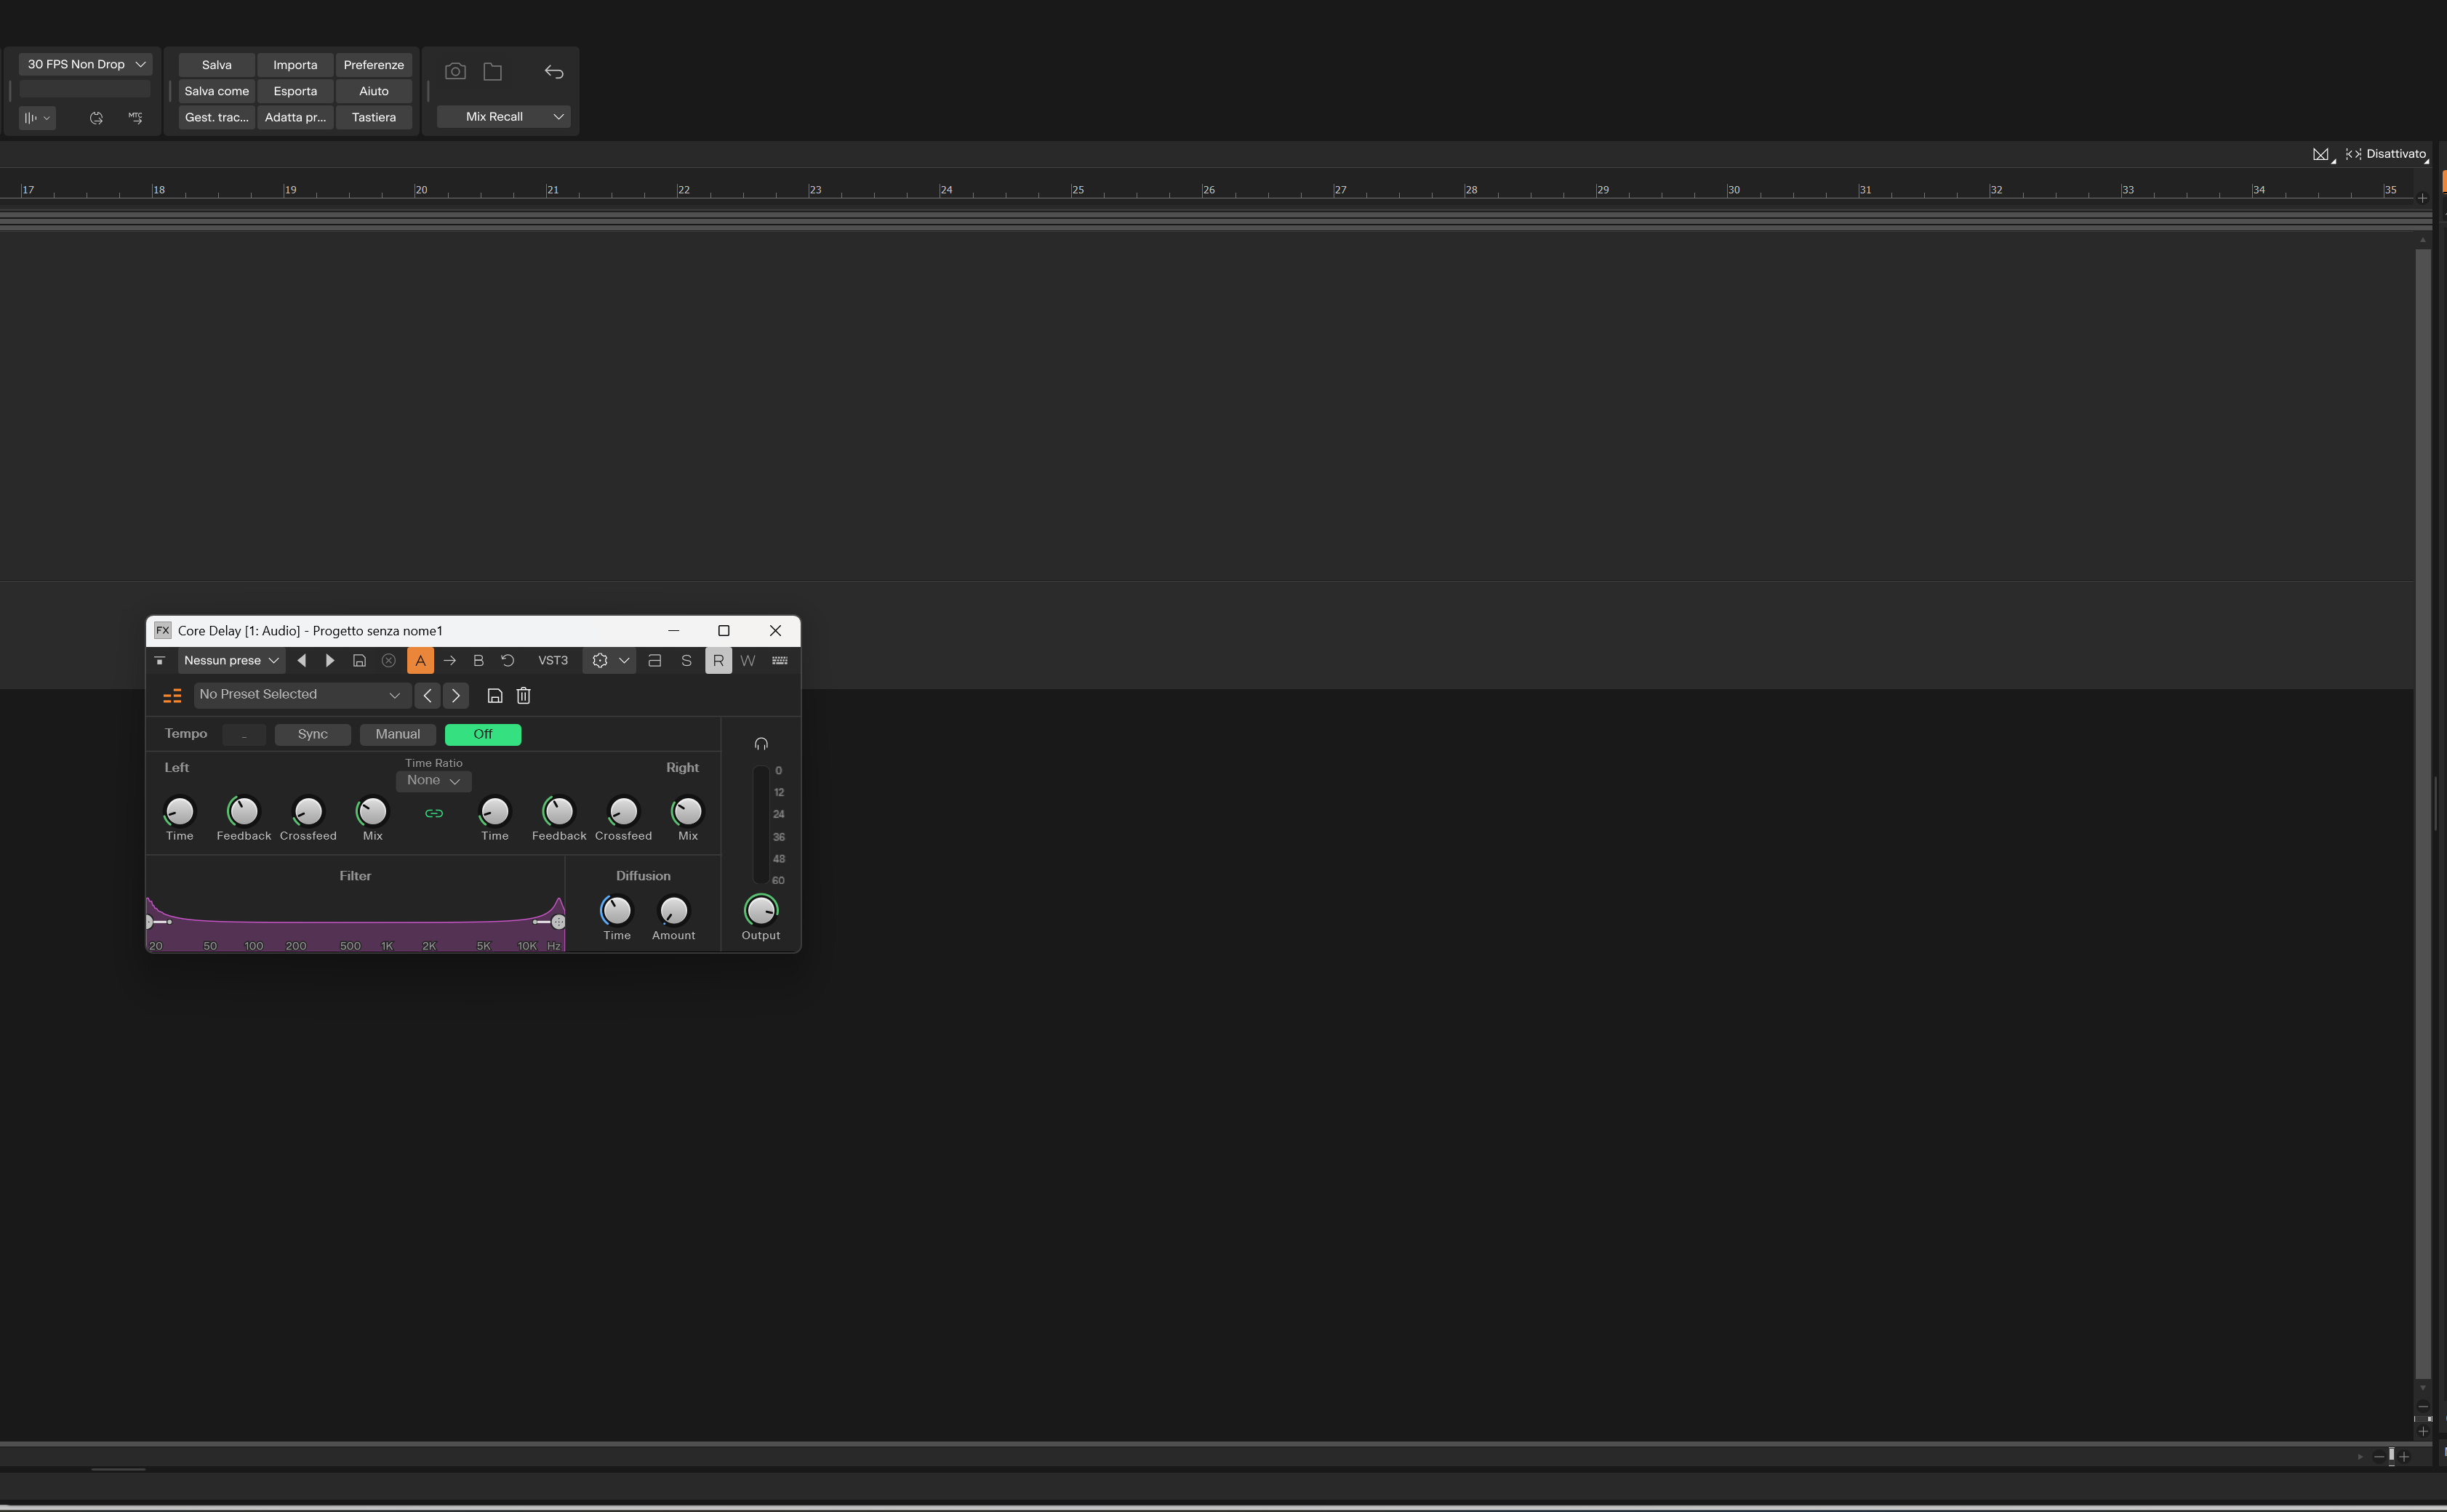Open the Disattivato snap dropdown
This screenshot has height=1512, width=2447.
coord(2387,154)
